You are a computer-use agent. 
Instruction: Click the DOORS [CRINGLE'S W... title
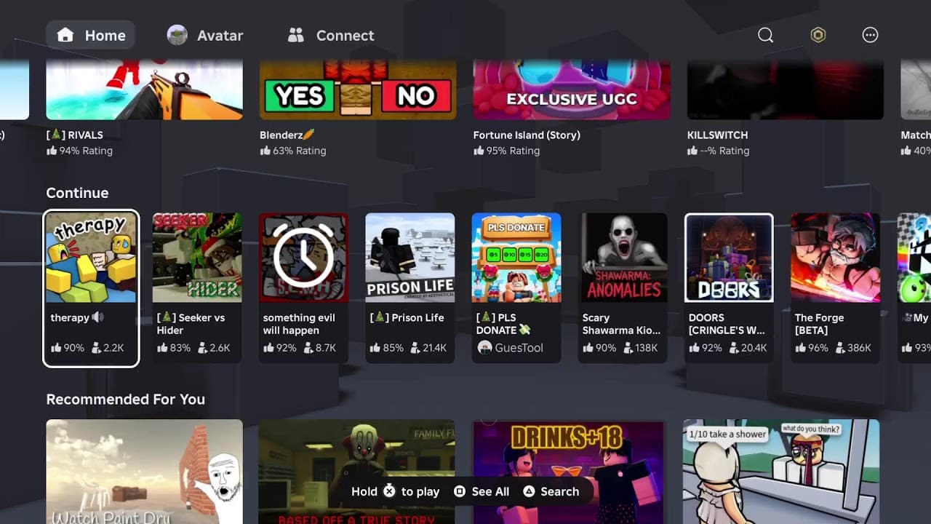(727, 324)
